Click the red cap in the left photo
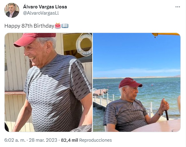This screenshot has height=147, width=186. [34, 39]
